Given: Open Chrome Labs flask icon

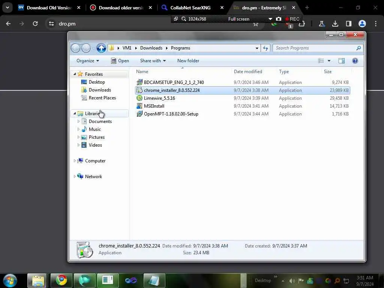Looking at the screenshot, I should [321, 24].
